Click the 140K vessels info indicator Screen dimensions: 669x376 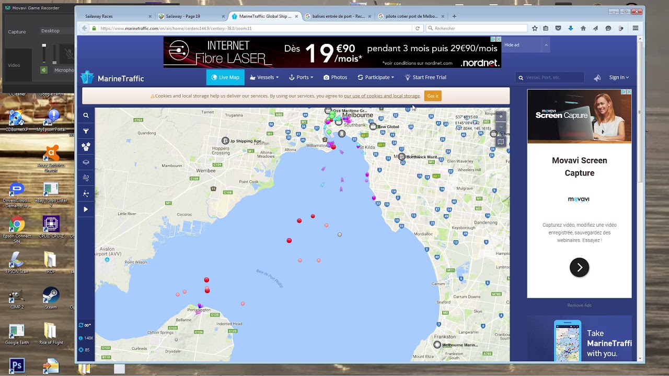tap(86, 338)
